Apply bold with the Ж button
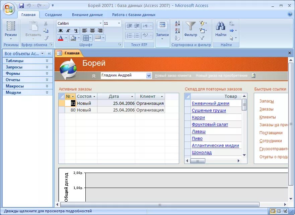 coord(60,31)
